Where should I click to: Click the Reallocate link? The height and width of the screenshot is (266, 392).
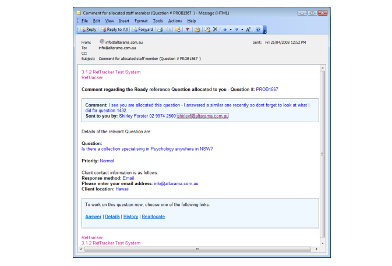click(153, 217)
